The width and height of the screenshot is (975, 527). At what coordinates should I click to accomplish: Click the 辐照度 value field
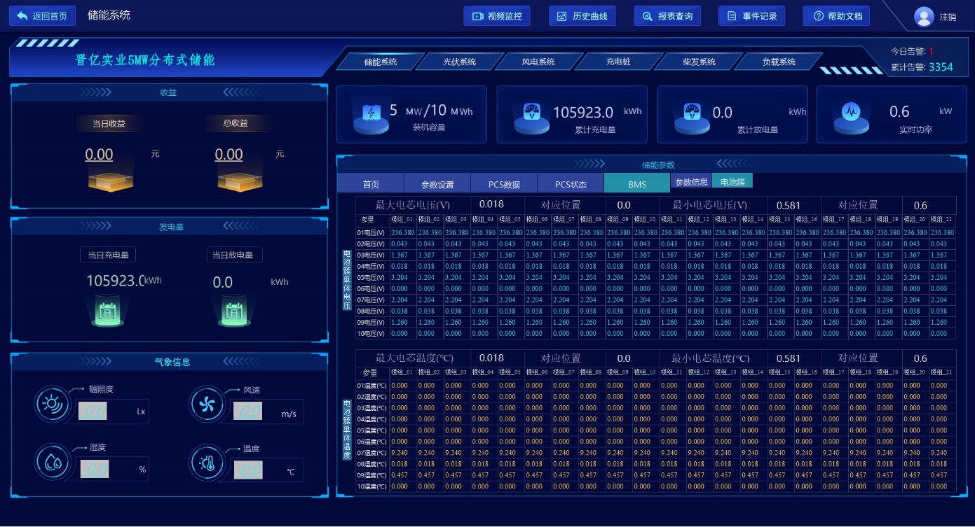pos(94,411)
